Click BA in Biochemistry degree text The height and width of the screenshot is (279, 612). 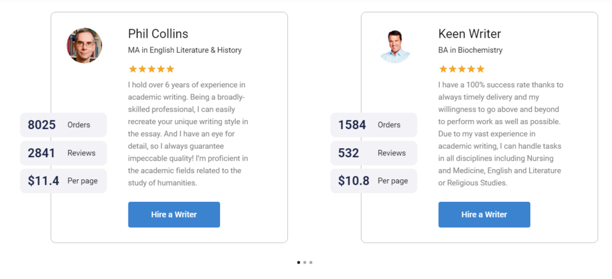point(470,50)
